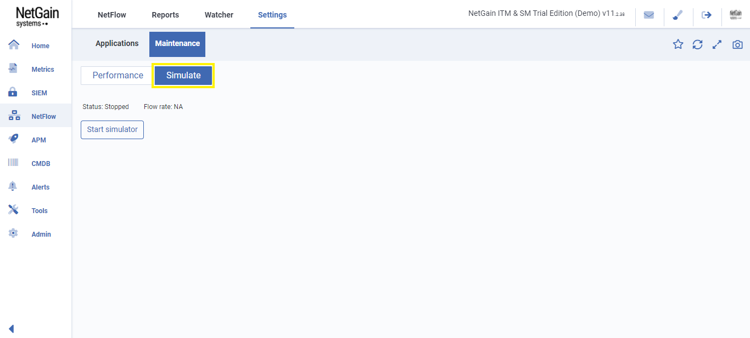Click the NetGain ITM & SM Trial Edition text
The height and width of the screenshot is (338, 750).
[546, 14]
